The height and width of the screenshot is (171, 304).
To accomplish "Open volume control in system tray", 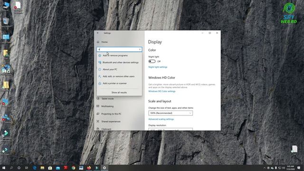I will (x=284, y=168).
